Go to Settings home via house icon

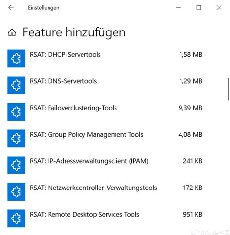coord(12,32)
